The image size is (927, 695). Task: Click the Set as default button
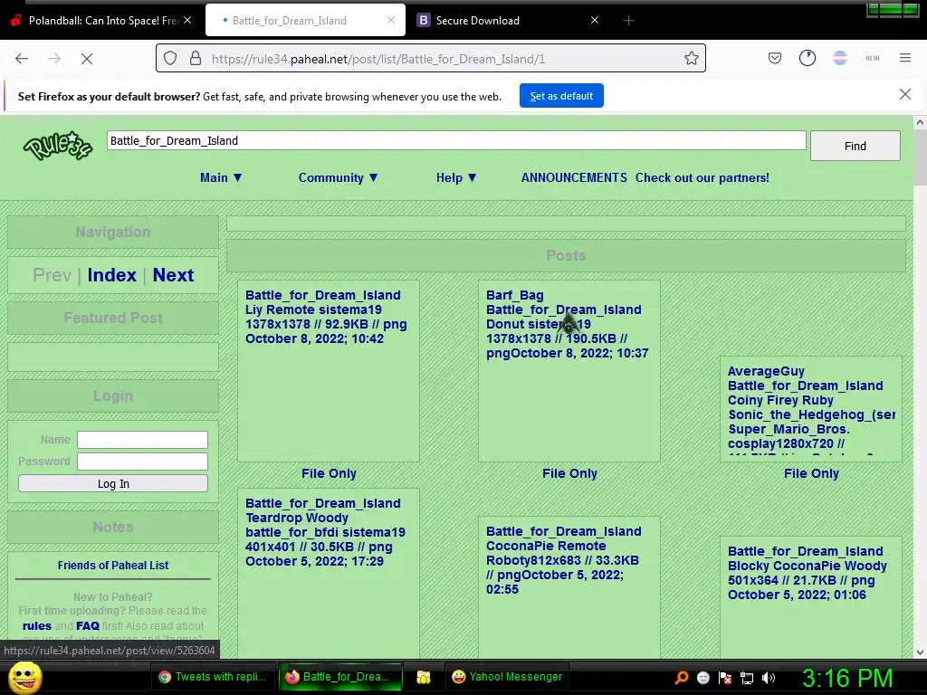(x=561, y=96)
